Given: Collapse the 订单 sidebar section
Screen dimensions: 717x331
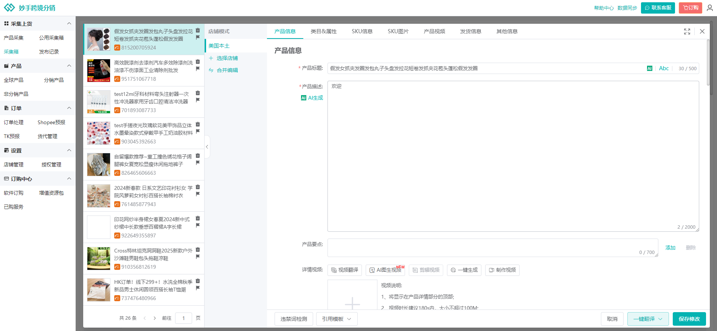Looking at the screenshot, I should (69, 108).
